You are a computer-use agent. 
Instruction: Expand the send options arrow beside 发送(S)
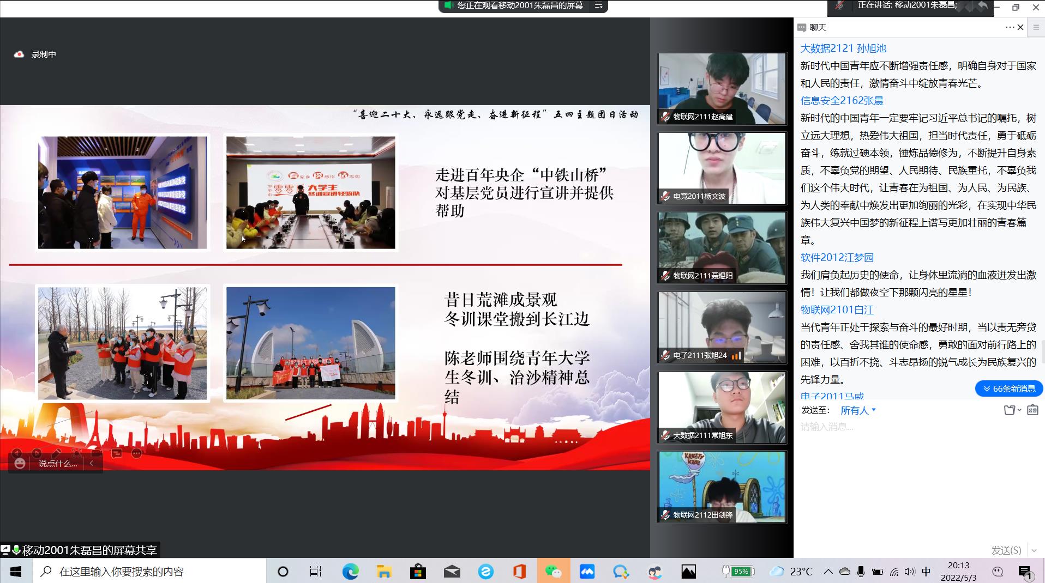tap(1034, 550)
